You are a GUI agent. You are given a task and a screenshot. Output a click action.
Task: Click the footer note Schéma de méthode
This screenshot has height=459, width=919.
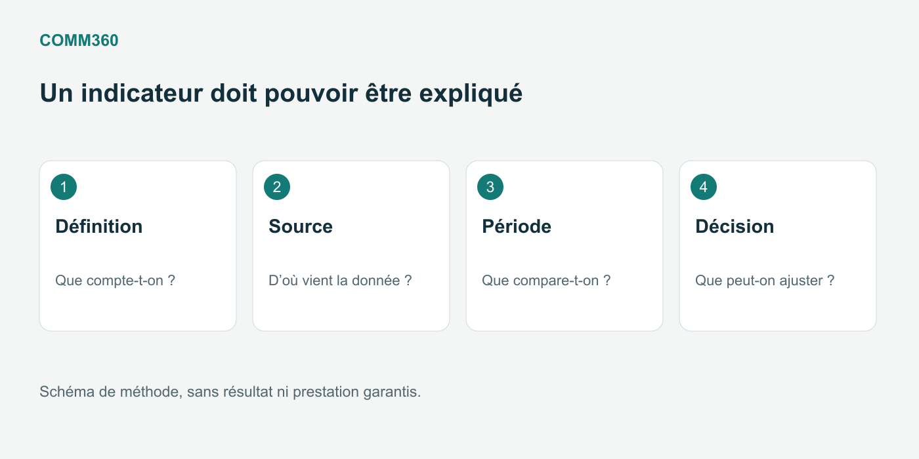click(230, 392)
